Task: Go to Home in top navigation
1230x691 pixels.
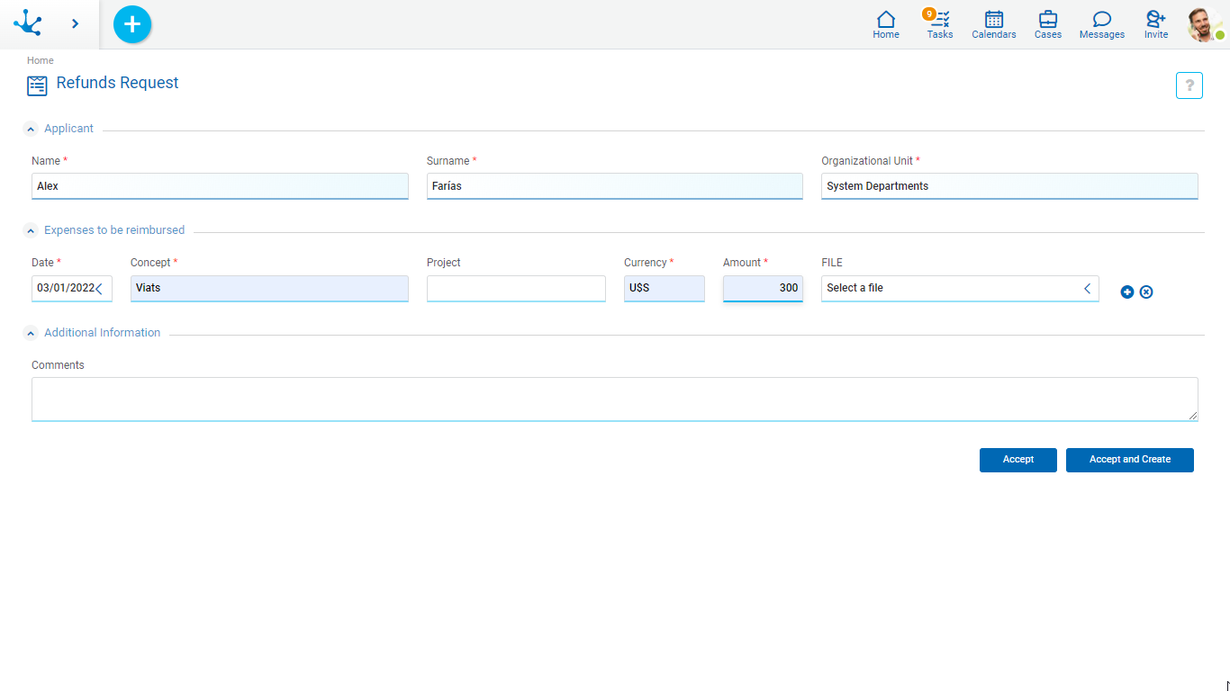Action: (x=885, y=24)
